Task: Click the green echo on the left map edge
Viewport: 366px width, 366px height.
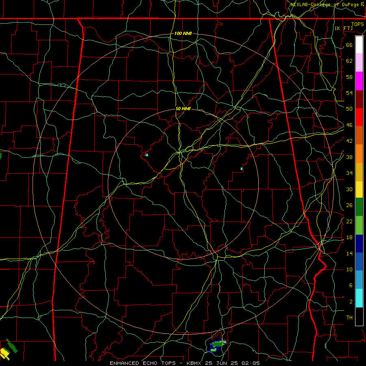Action: tap(1, 156)
